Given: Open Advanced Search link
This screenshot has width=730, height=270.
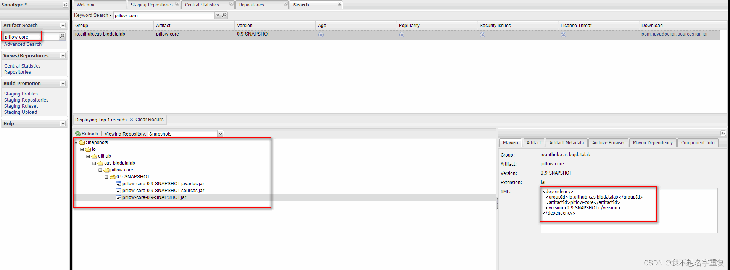Looking at the screenshot, I should point(23,44).
